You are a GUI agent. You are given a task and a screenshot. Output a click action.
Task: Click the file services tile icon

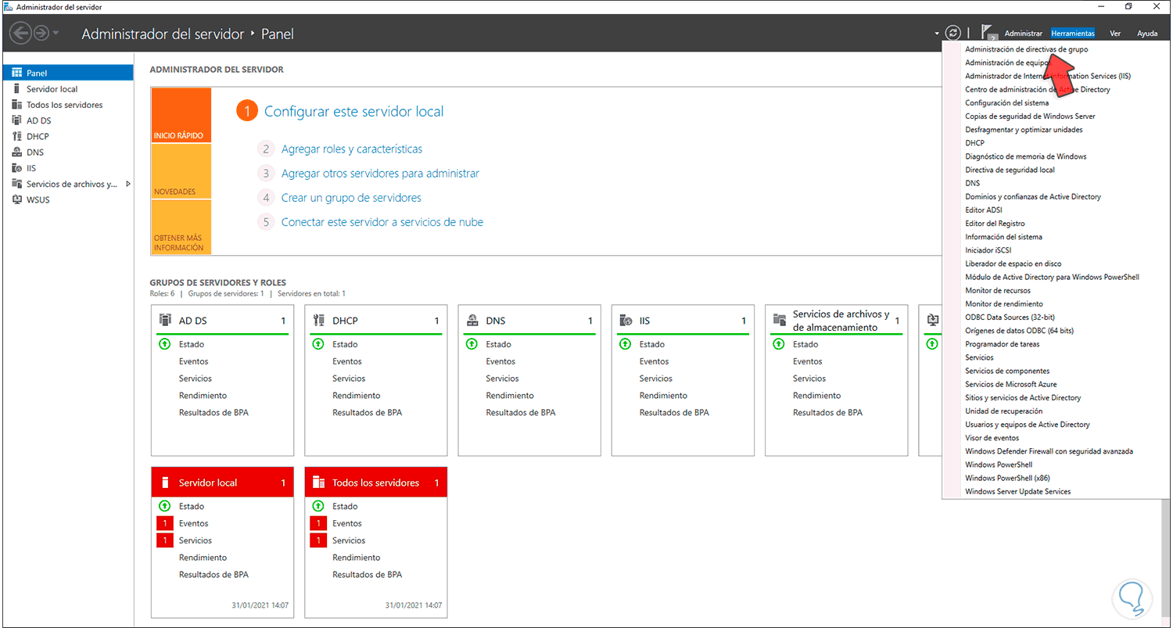[x=779, y=320]
